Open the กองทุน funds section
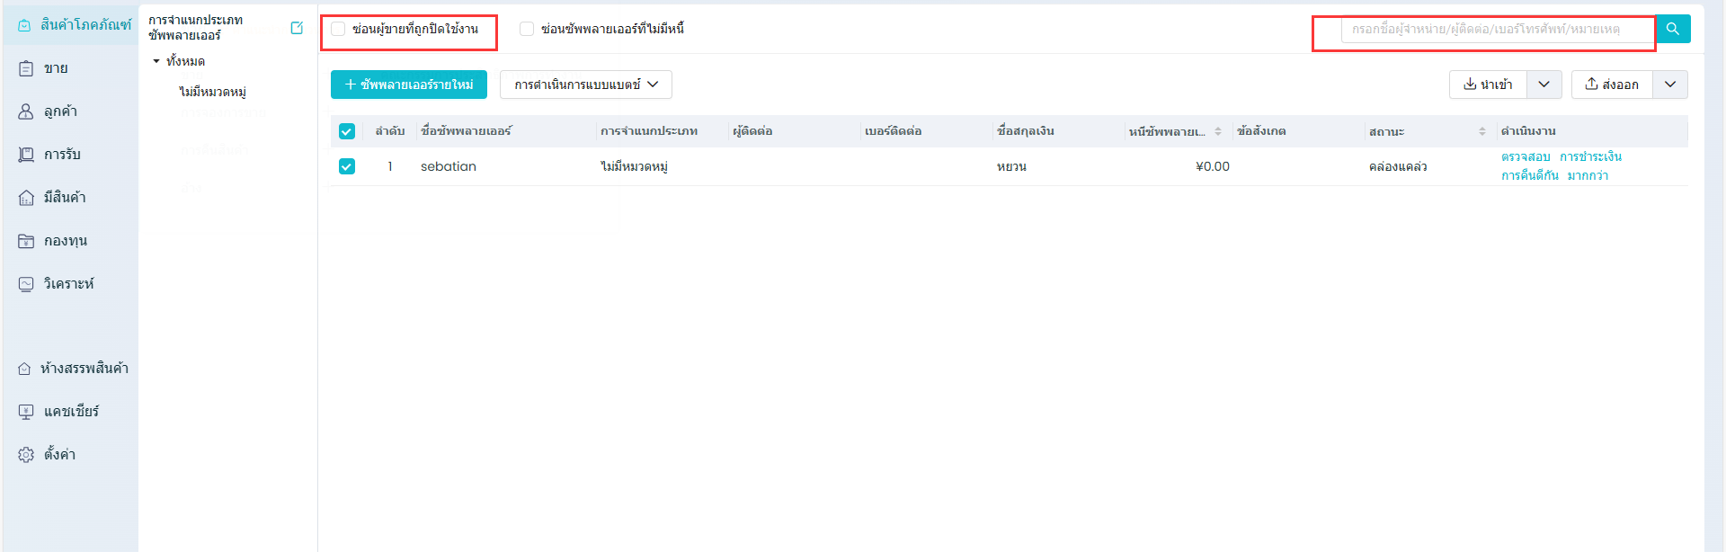Viewport: 1726px width, 552px height. pyautogui.click(x=65, y=241)
